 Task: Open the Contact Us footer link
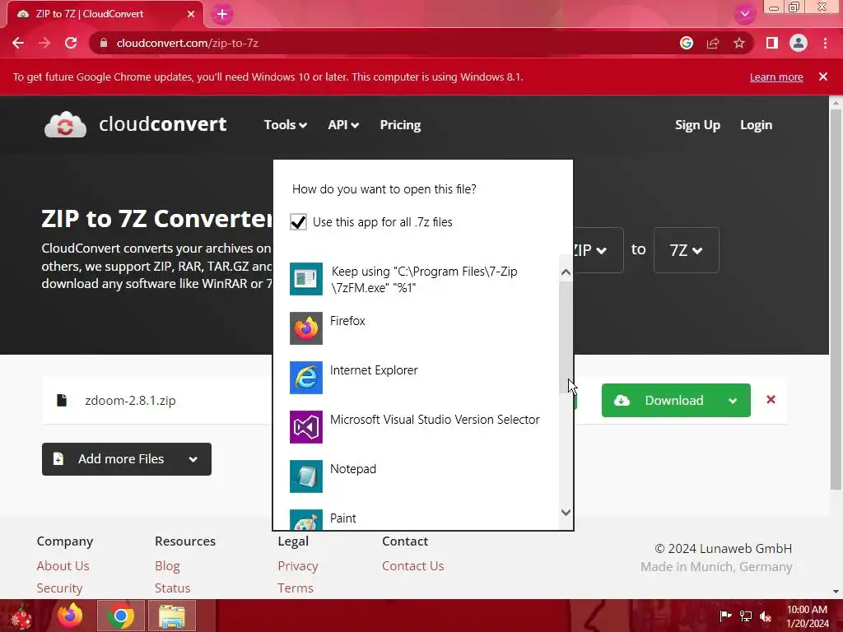[x=413, y=566]
